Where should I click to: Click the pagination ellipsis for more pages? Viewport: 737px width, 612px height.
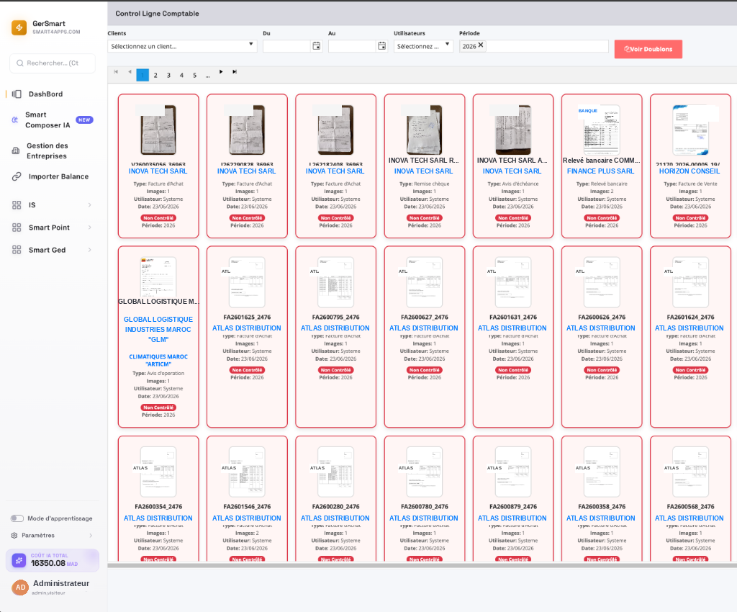pos(208,76)
